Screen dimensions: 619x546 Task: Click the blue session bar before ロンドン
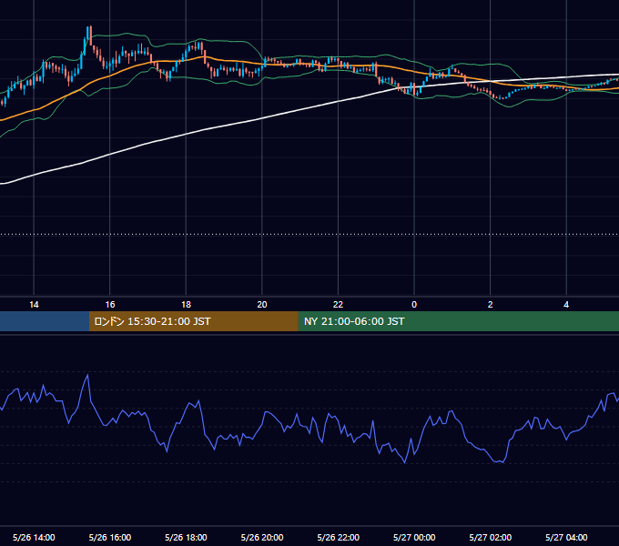(45, 321)
